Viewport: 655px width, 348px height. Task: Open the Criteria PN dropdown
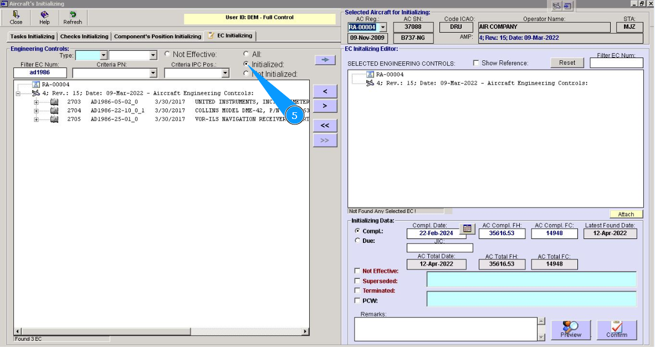click(x=153, y=73)
